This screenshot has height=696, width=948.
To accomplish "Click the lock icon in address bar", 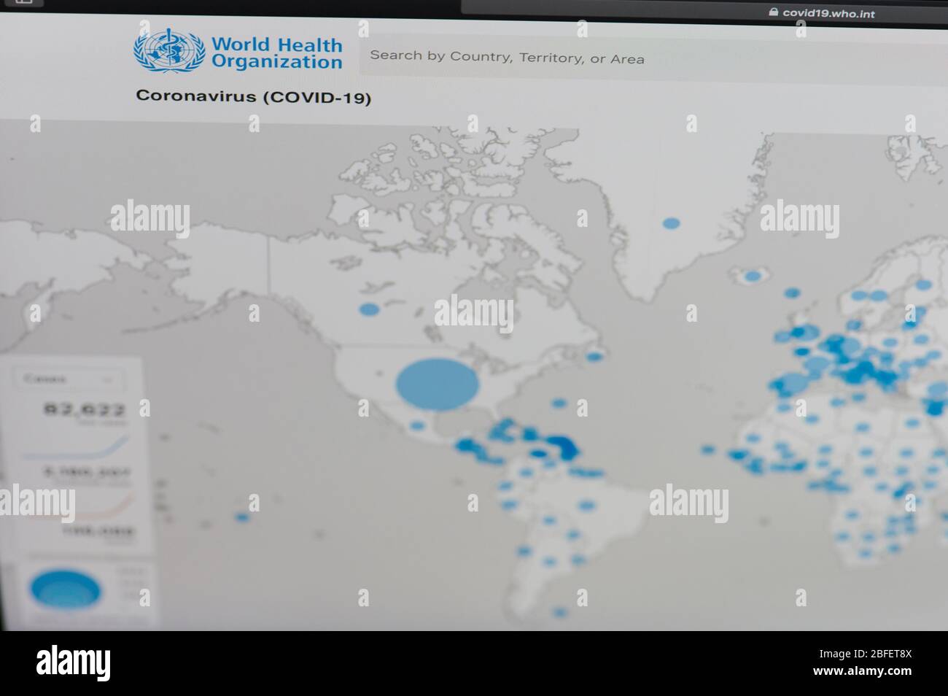I will pos(774,12).
